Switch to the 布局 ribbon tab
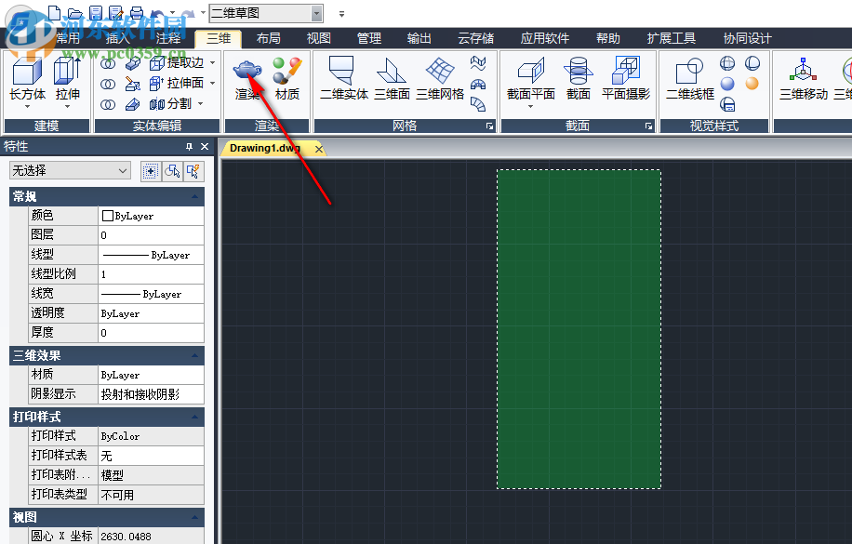 (268, 39)
